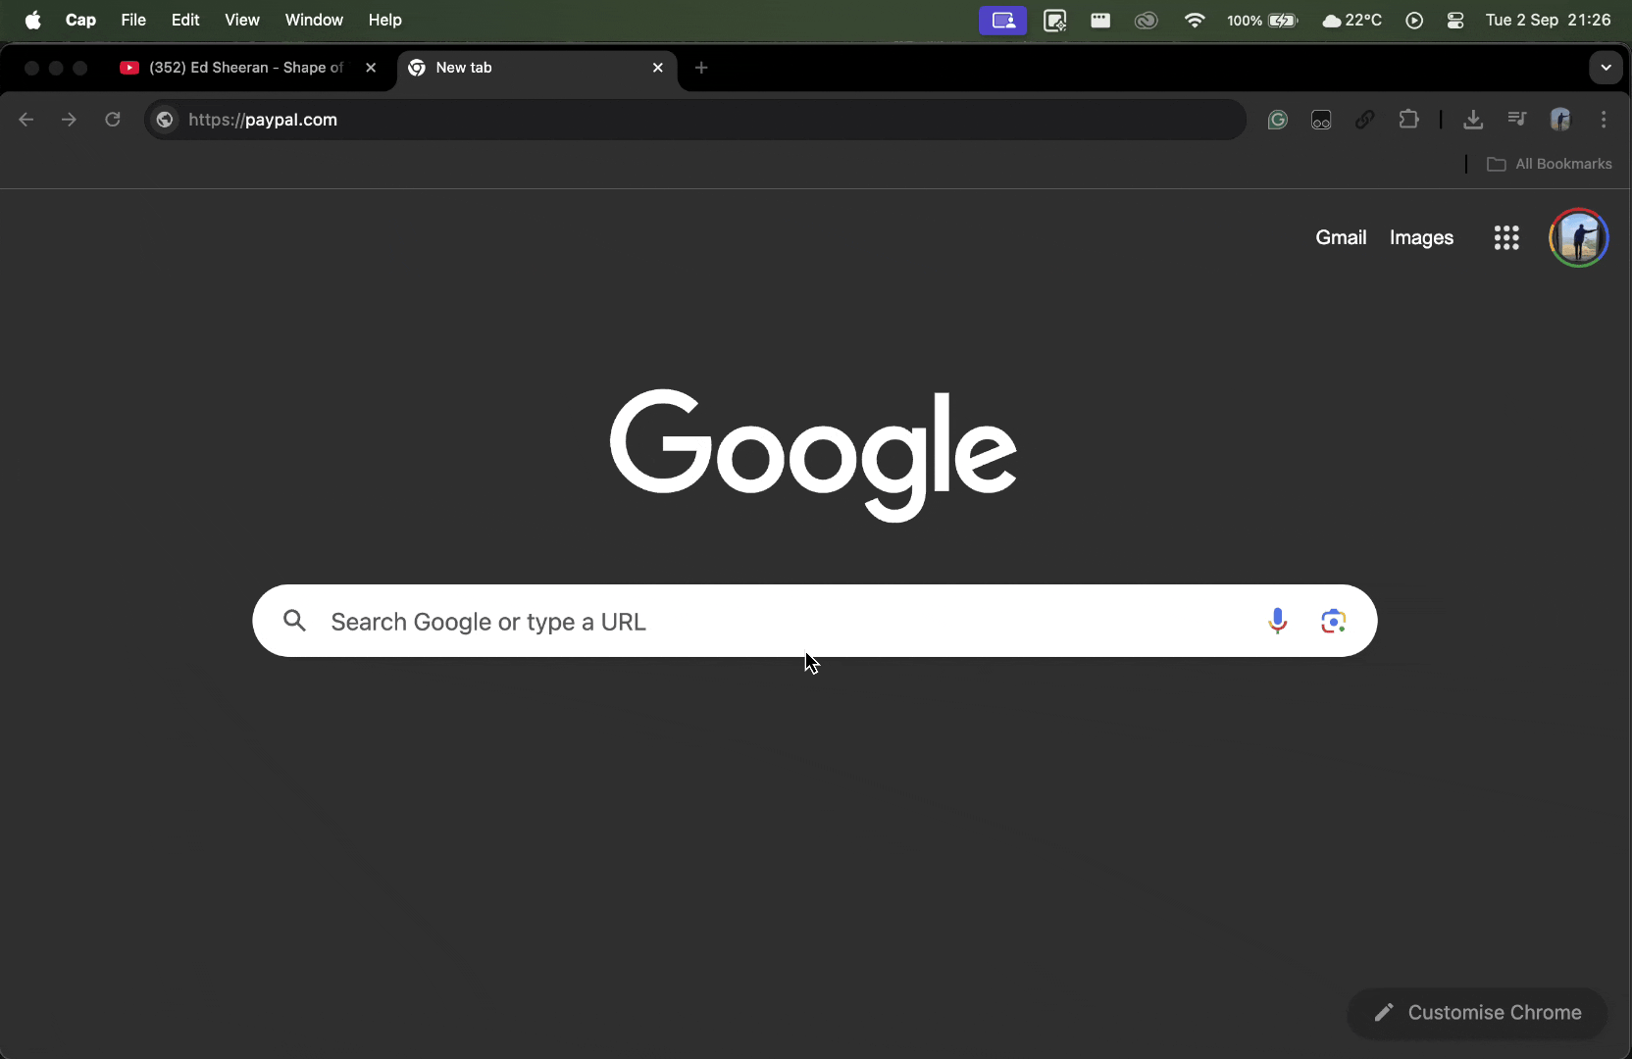Open the Google account avatar
This screenshot has width=1632, height=1059.
coord(1578,237)
